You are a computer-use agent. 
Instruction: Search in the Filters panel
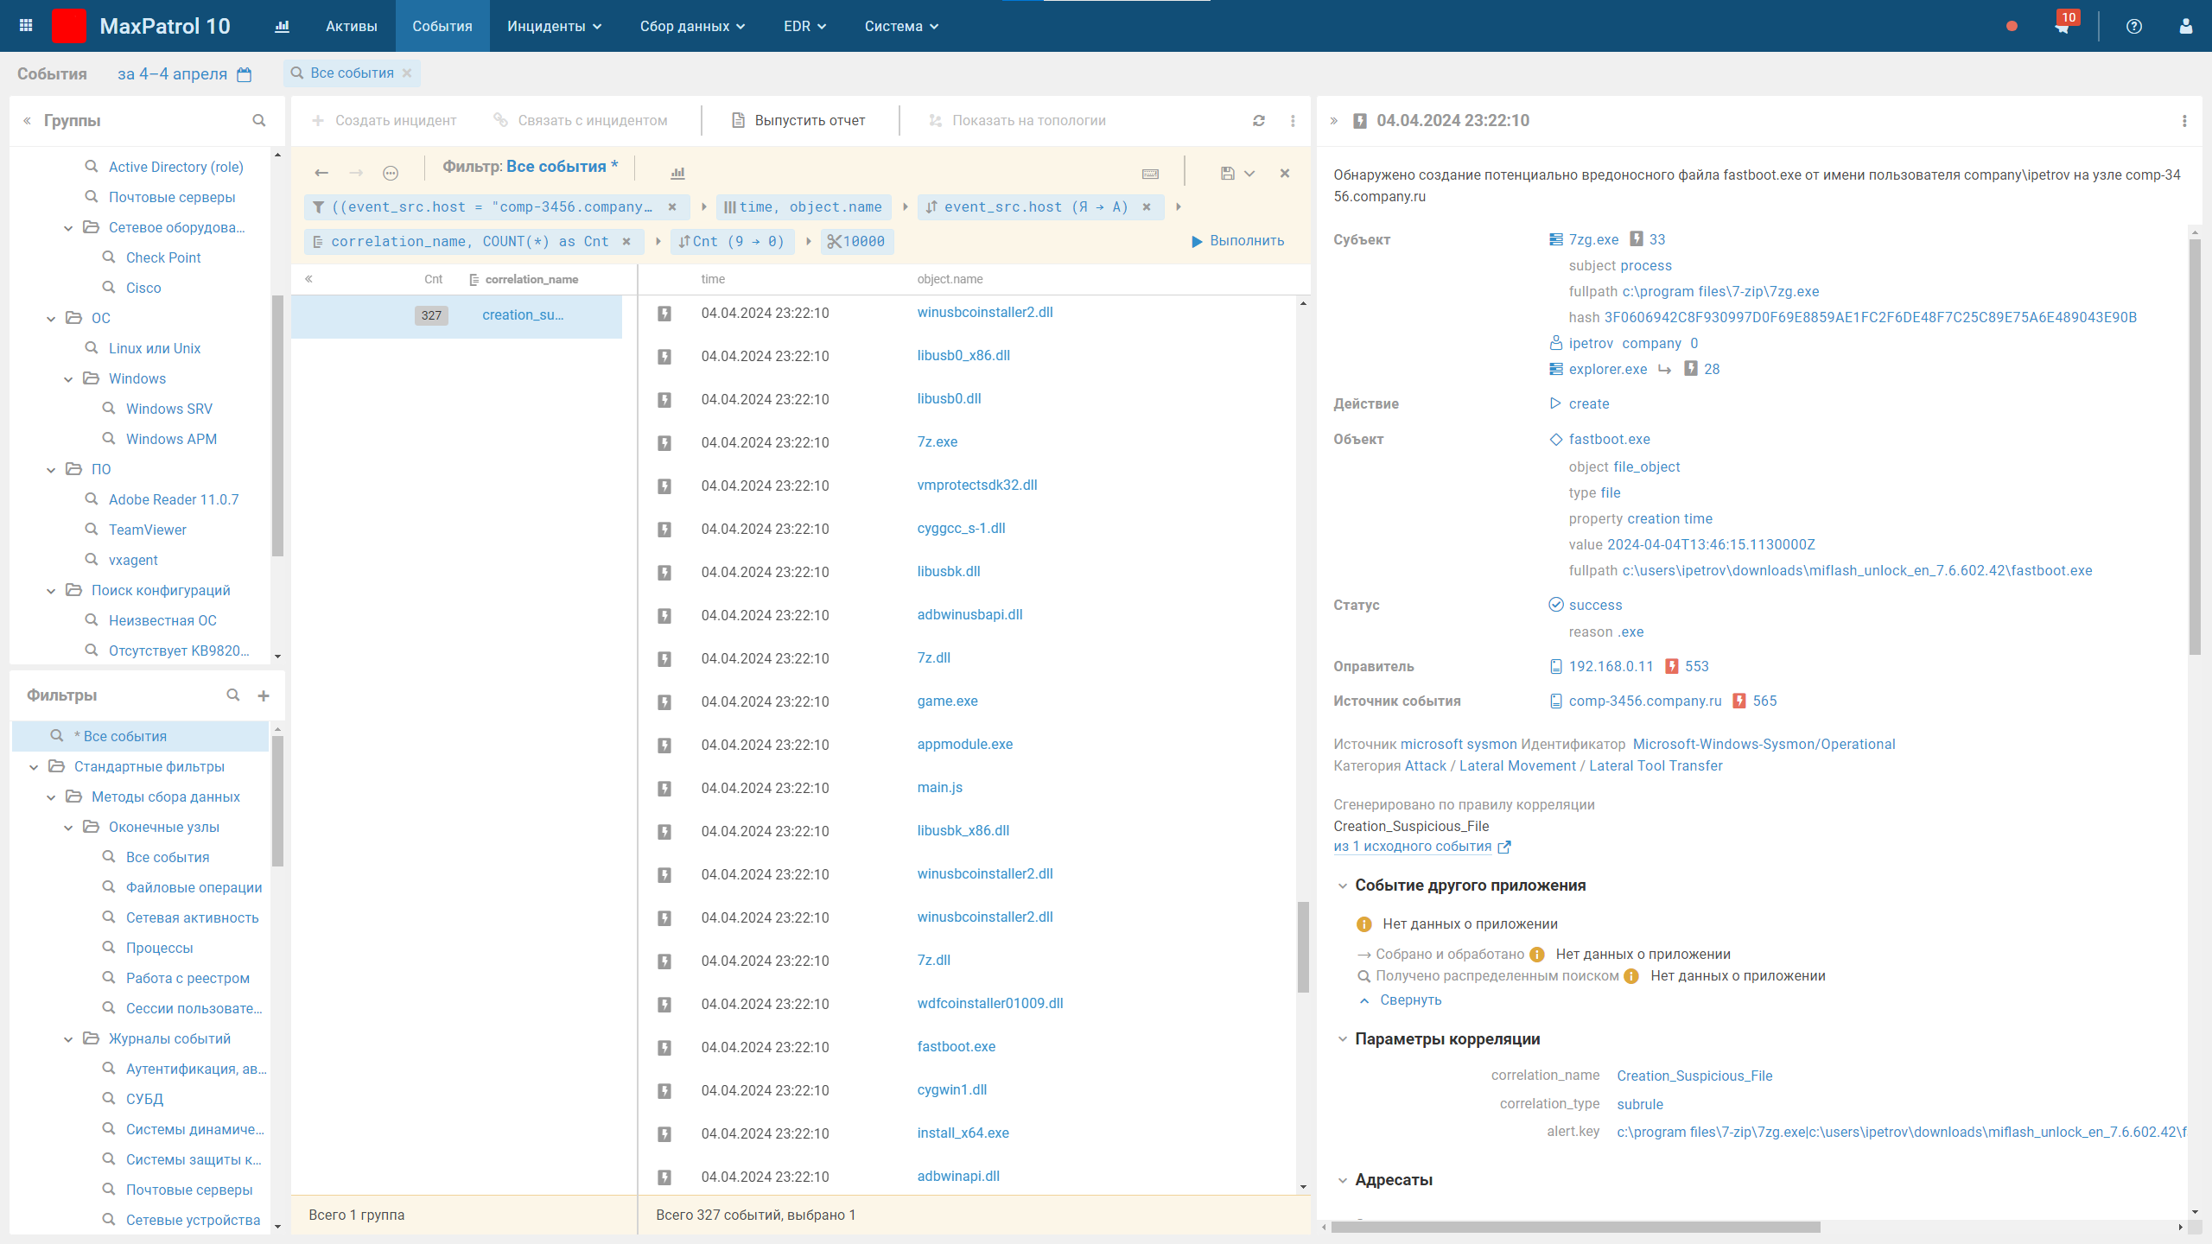(233, 695)
